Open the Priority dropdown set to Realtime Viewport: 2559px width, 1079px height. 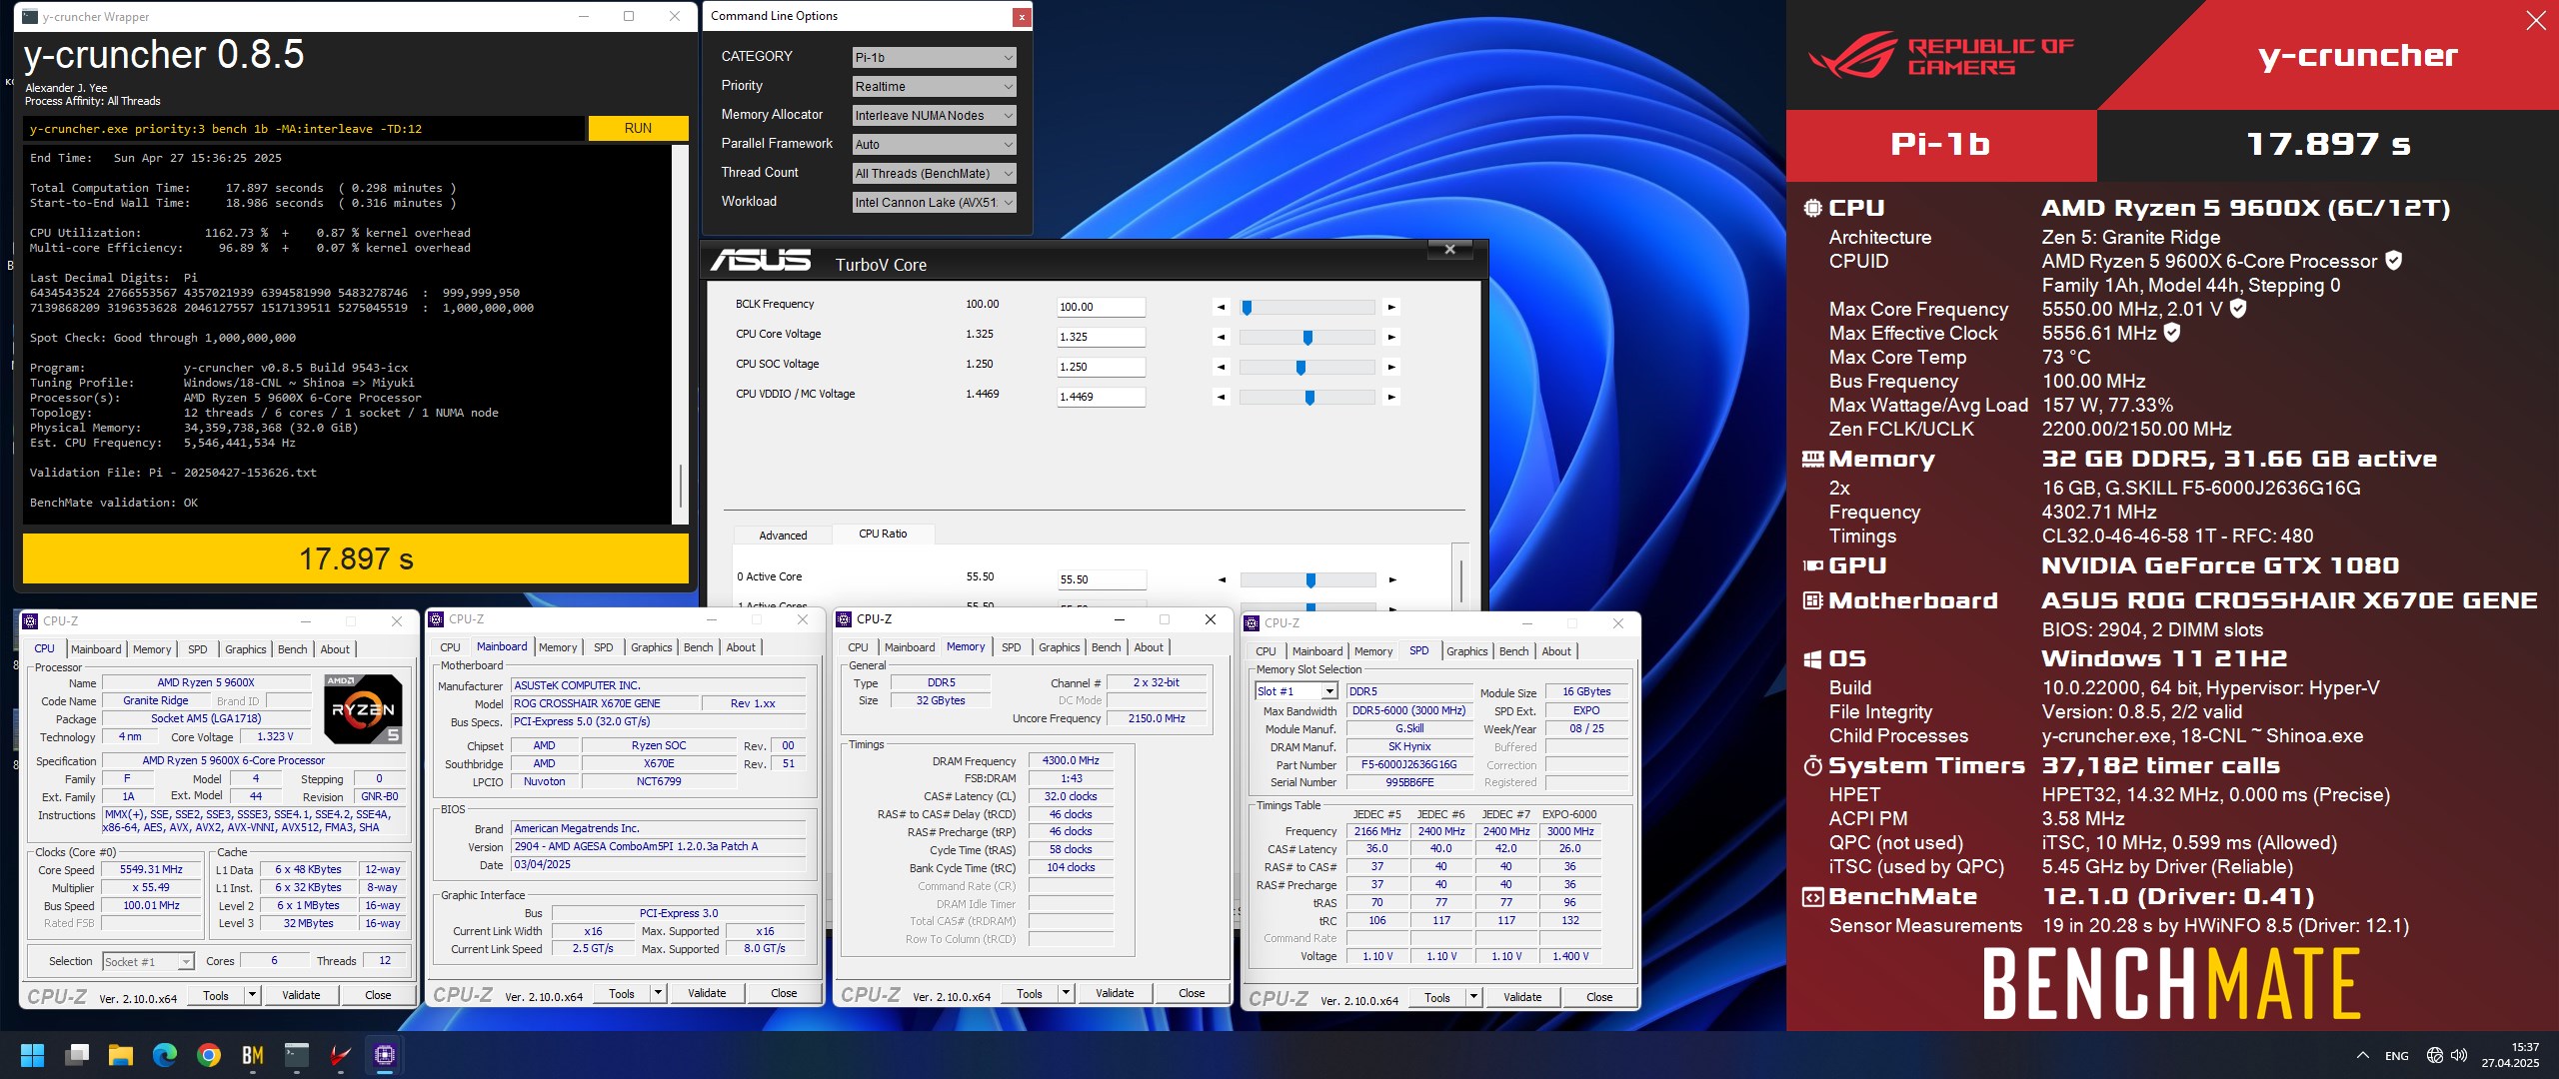pos(934,87)
